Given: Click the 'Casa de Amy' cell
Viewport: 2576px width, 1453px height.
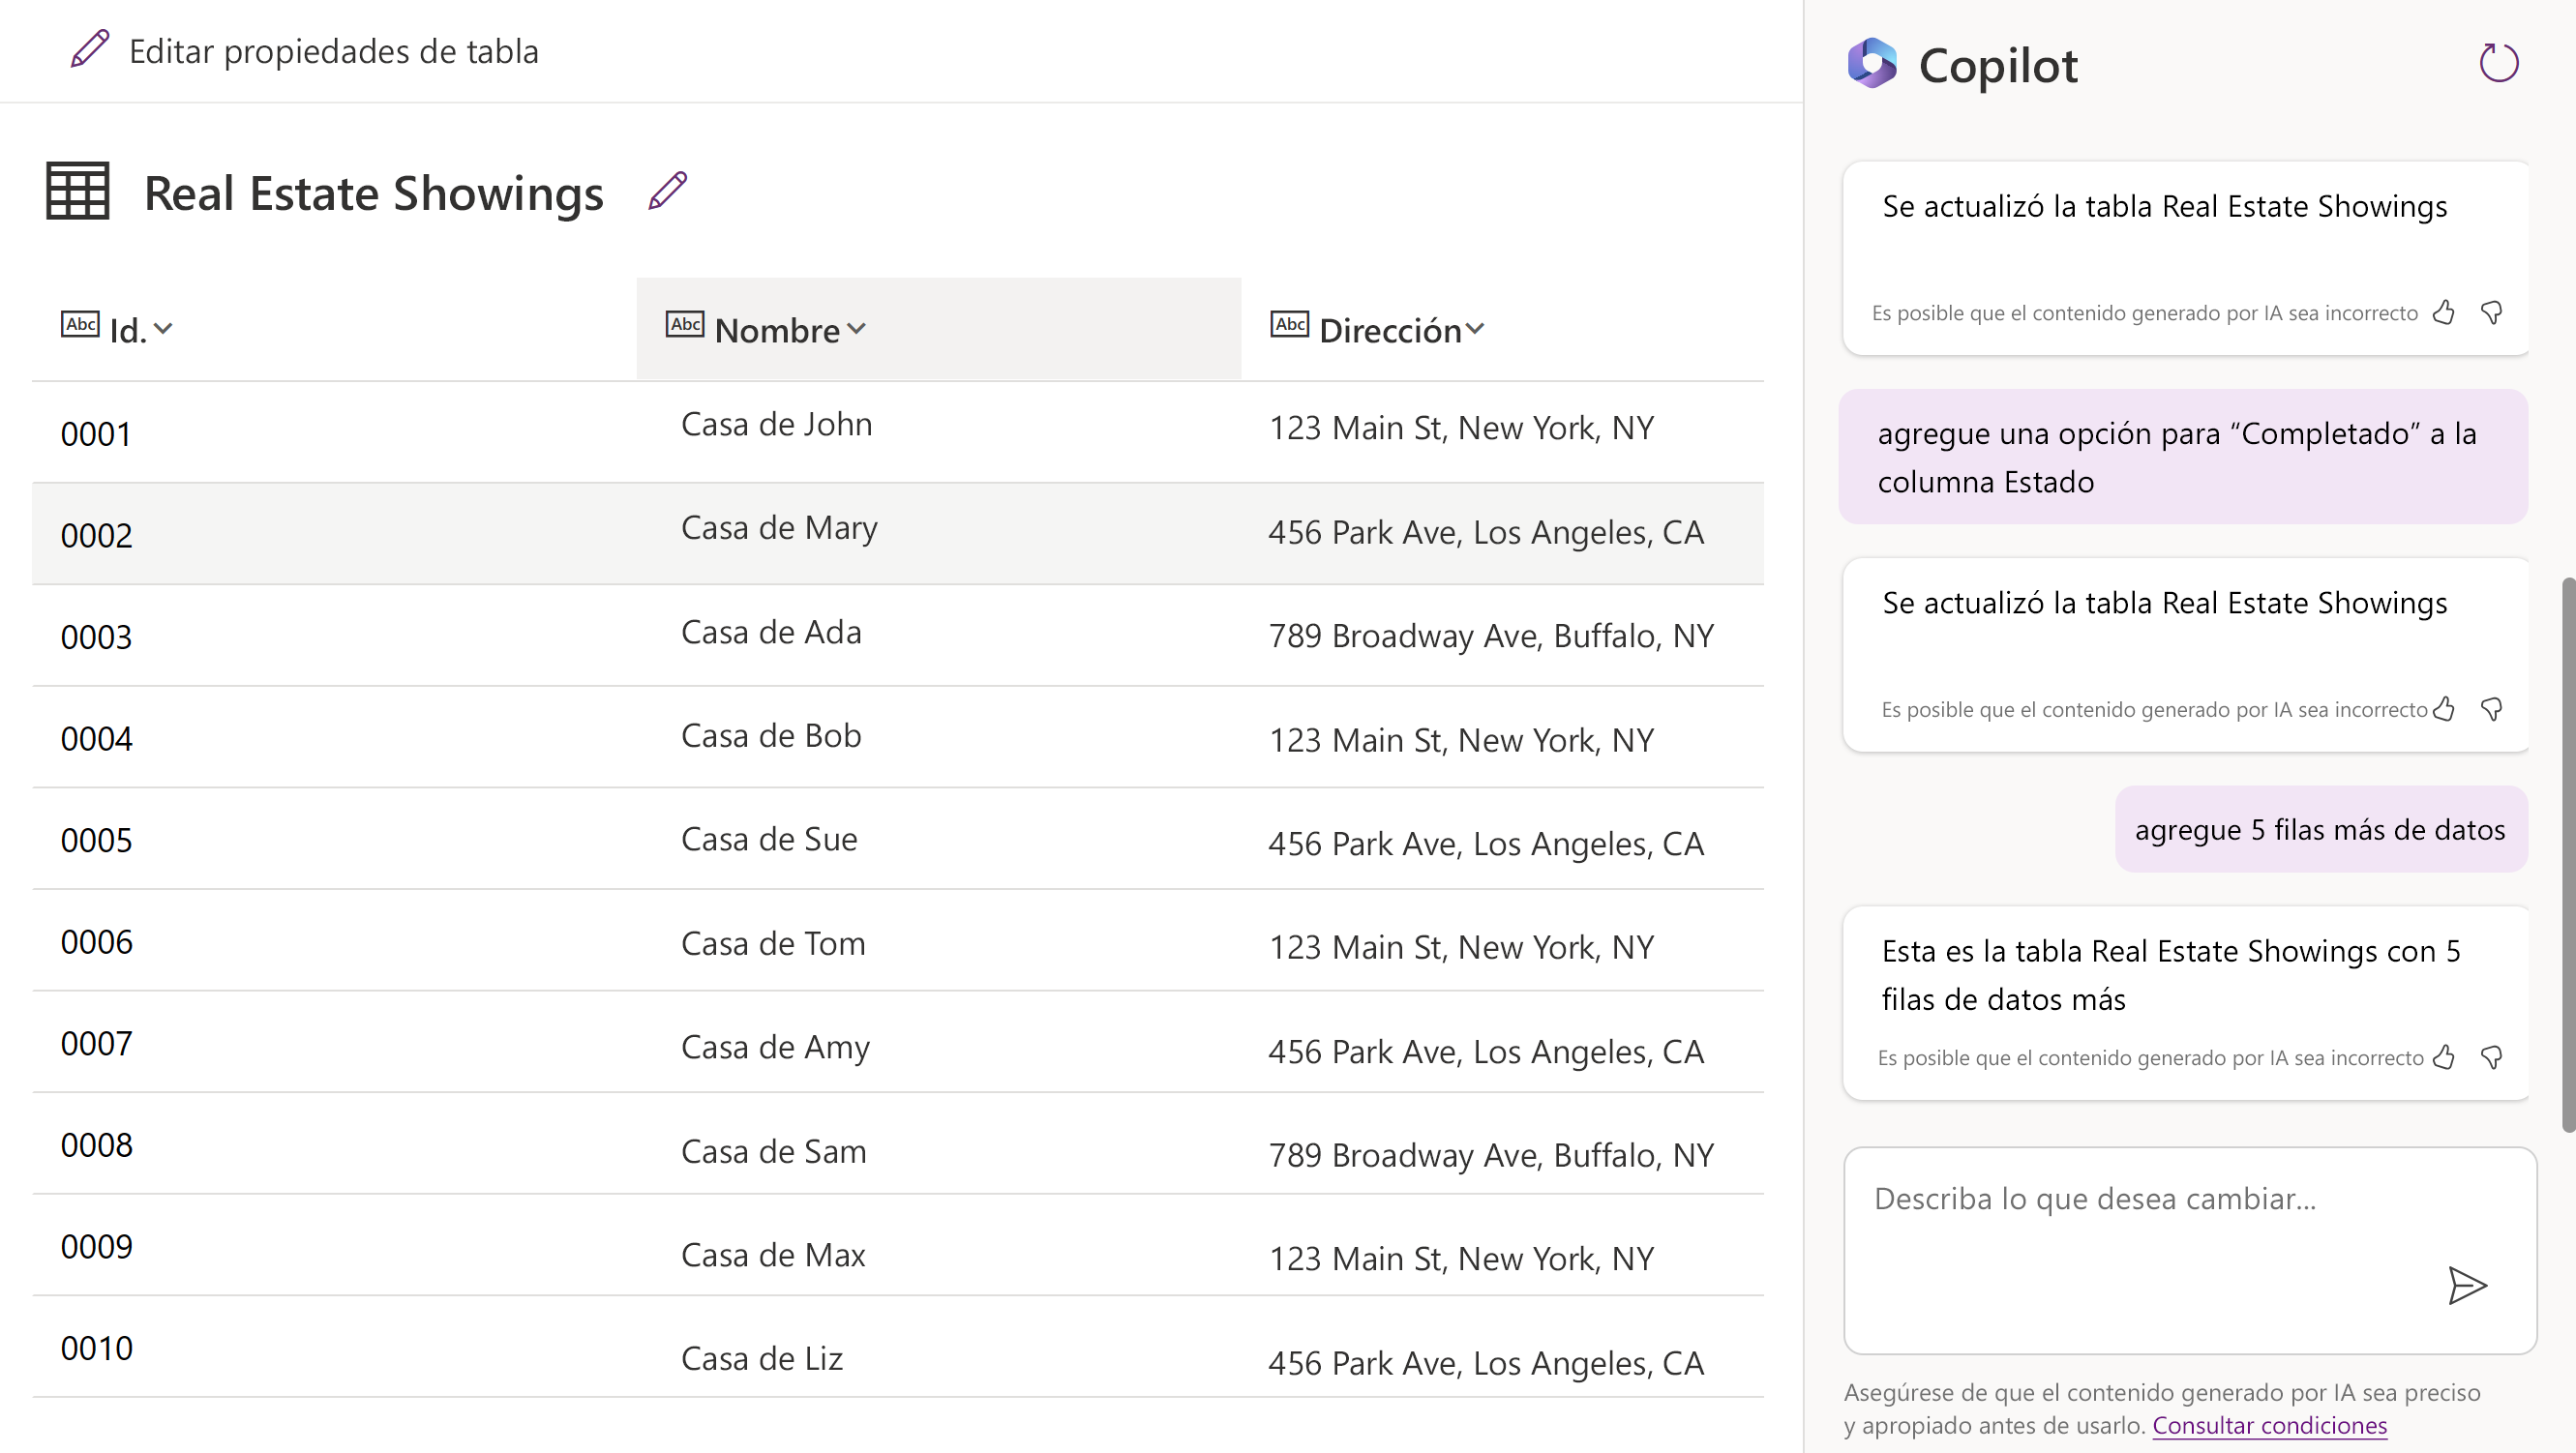Looking at the screenshot, I should click(x=775, y=1047).
